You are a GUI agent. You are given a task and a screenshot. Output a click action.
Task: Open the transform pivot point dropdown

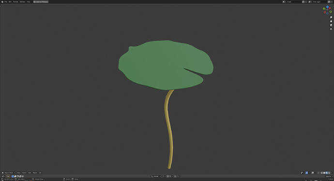pos(164,176)
